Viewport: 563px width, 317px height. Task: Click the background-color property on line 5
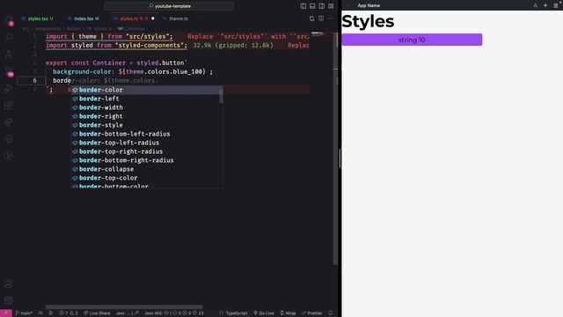click(x=82, y=72)
